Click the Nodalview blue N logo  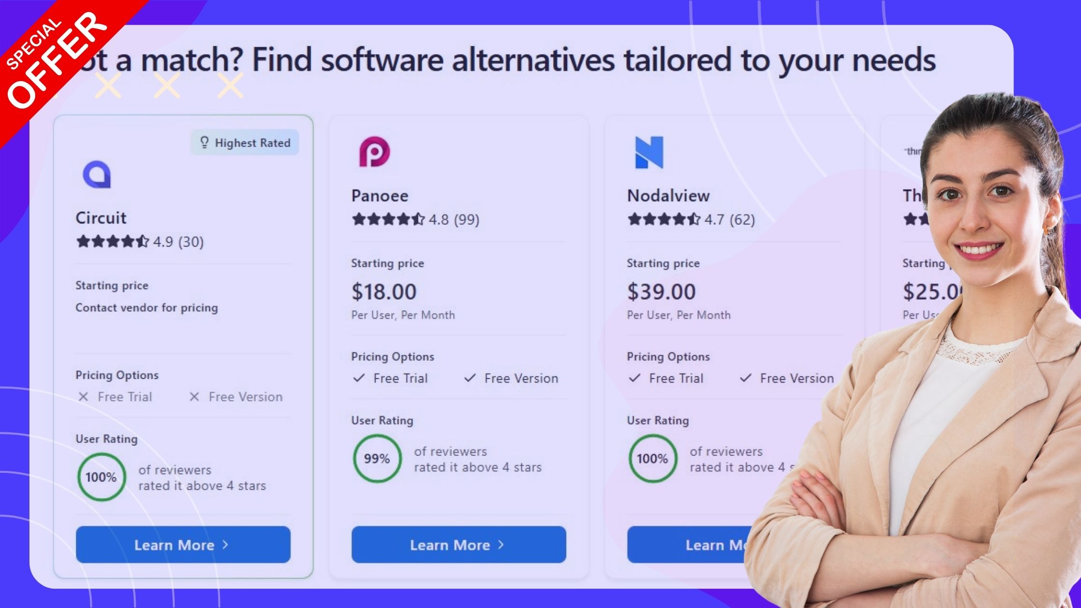coord(649,152)
